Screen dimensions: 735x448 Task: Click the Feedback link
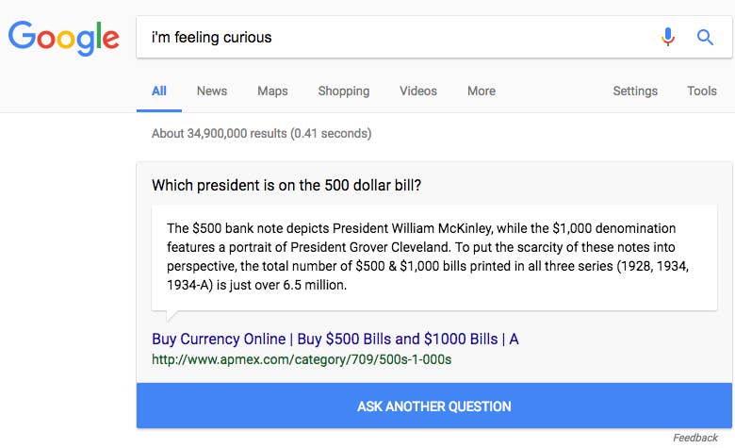tap(695, 438)
